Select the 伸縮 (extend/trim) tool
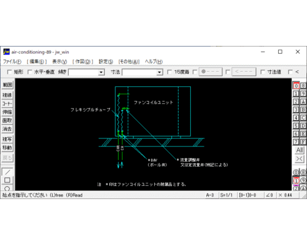 [x=7, y=112]
